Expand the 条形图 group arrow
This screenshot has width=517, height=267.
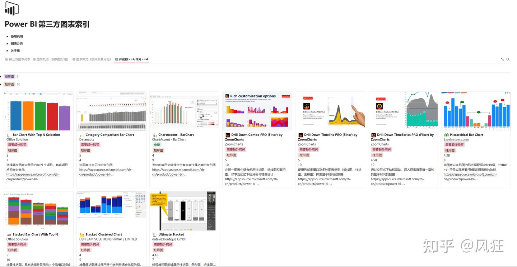click(1, 77)
